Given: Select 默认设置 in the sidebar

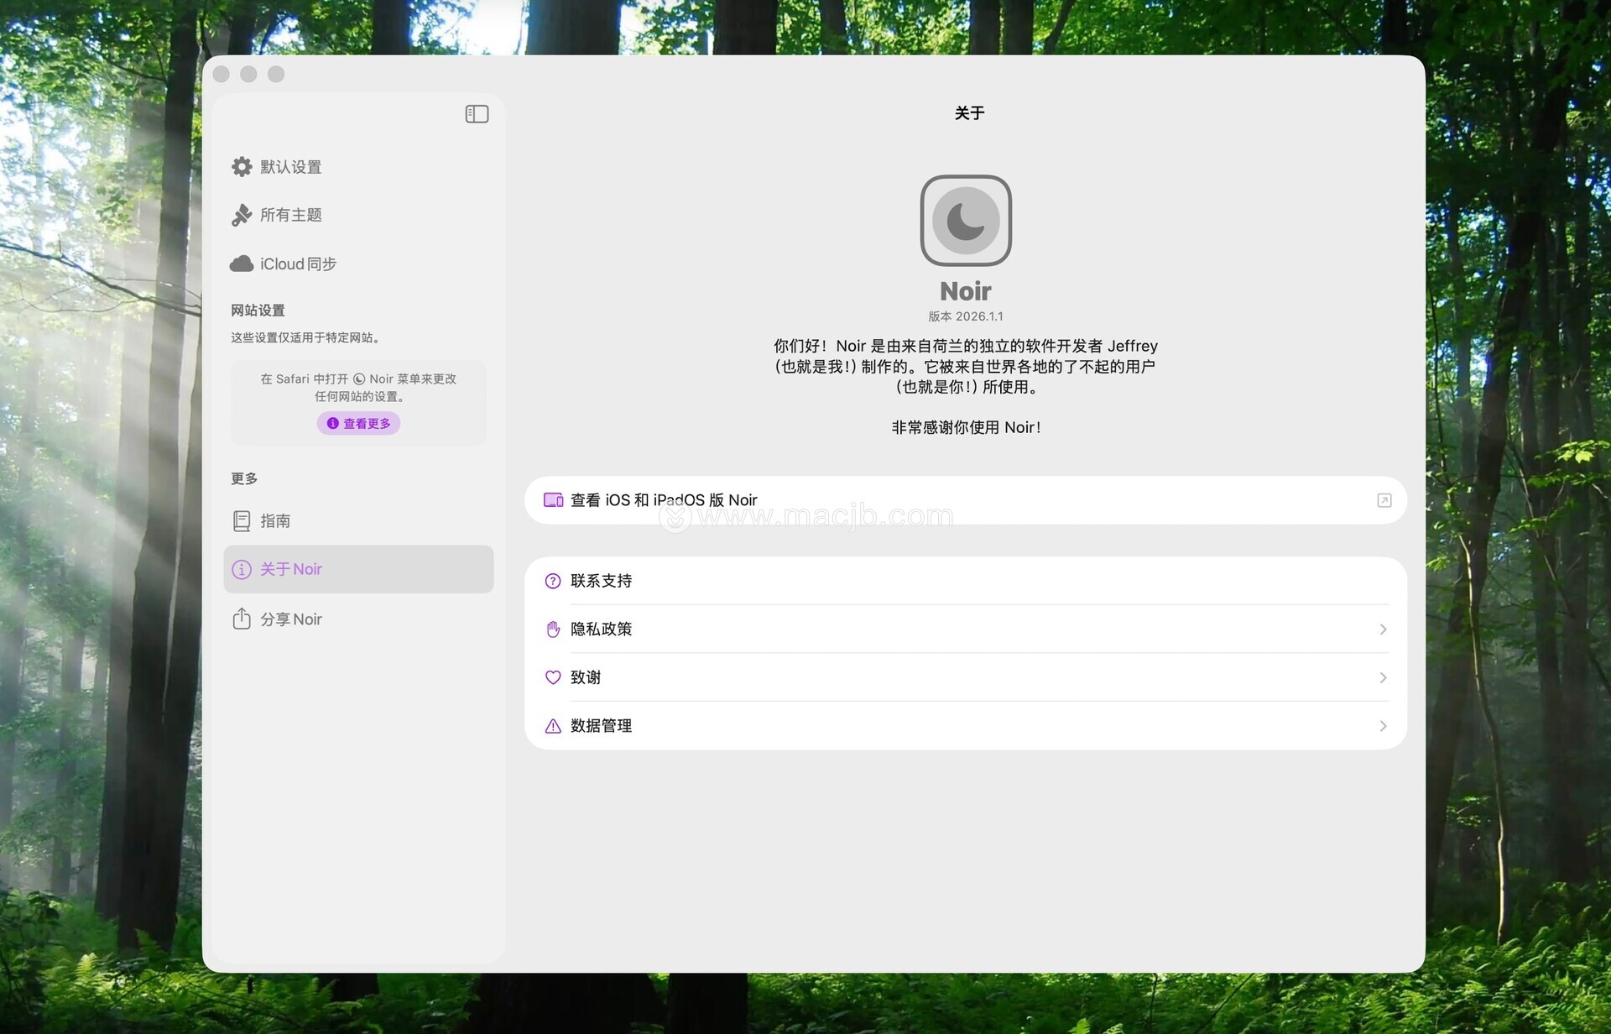Looking at the screenshot, I should coord(290,167).
